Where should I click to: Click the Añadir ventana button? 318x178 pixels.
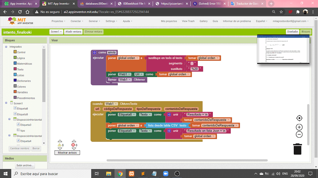pyautogui.click(x=73, y=32)
